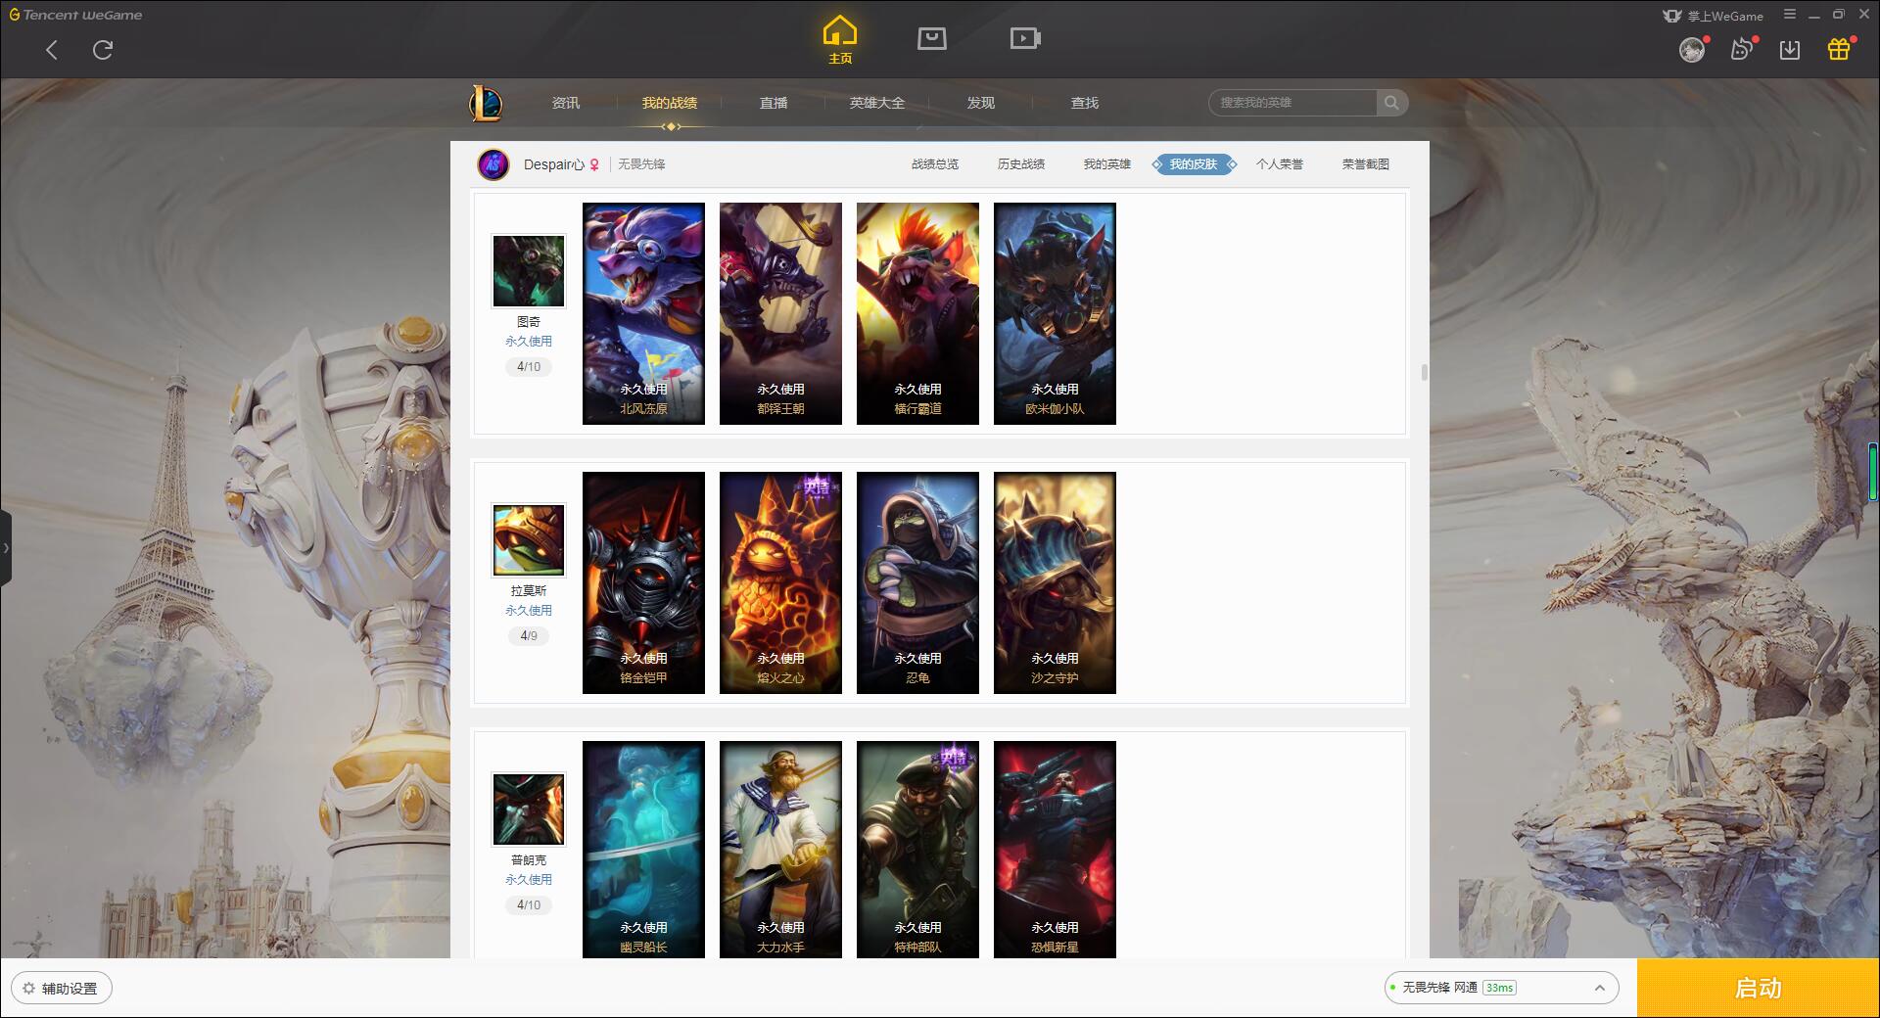Open the orange gift box icon

pos(1839,49)
